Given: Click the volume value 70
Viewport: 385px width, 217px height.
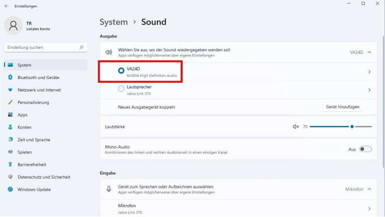Looking at the screenshot, I should coord(305,126).
